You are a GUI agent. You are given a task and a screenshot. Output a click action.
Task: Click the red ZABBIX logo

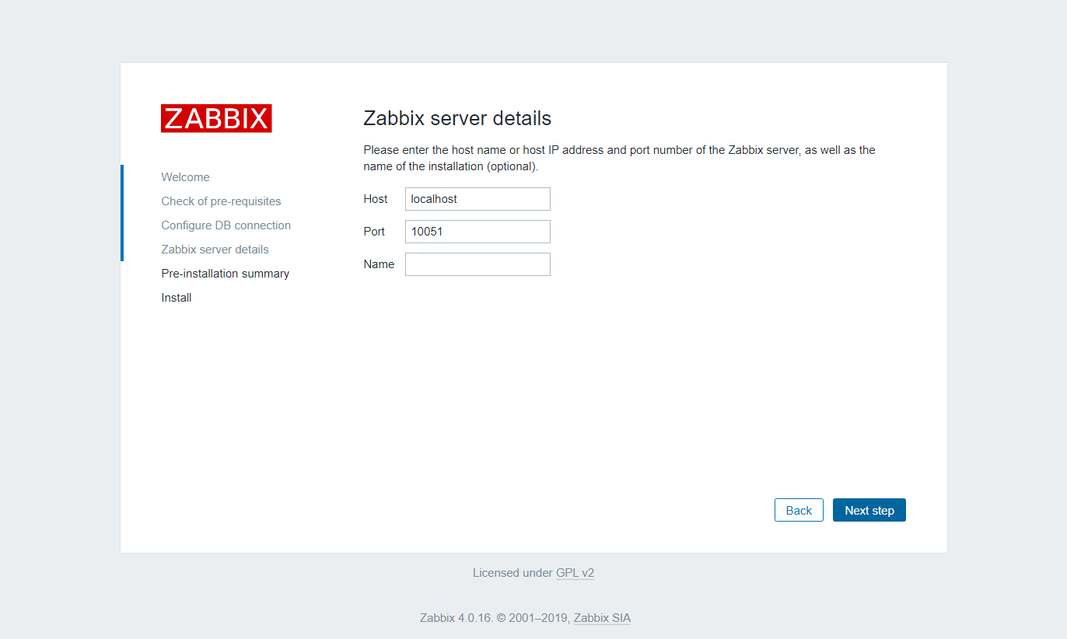point(216,118)
